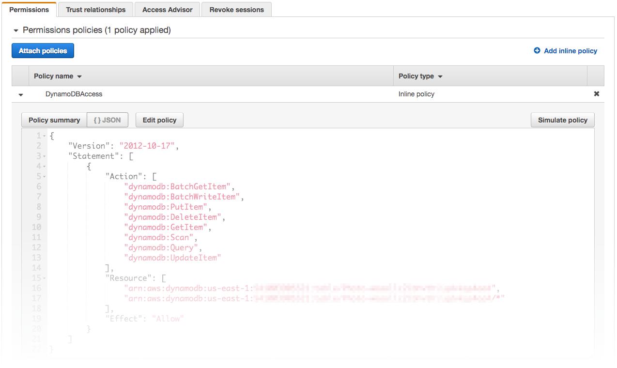Fold the Statement array at line 3
The image size is (617, 368).
[x=45, y=156]
